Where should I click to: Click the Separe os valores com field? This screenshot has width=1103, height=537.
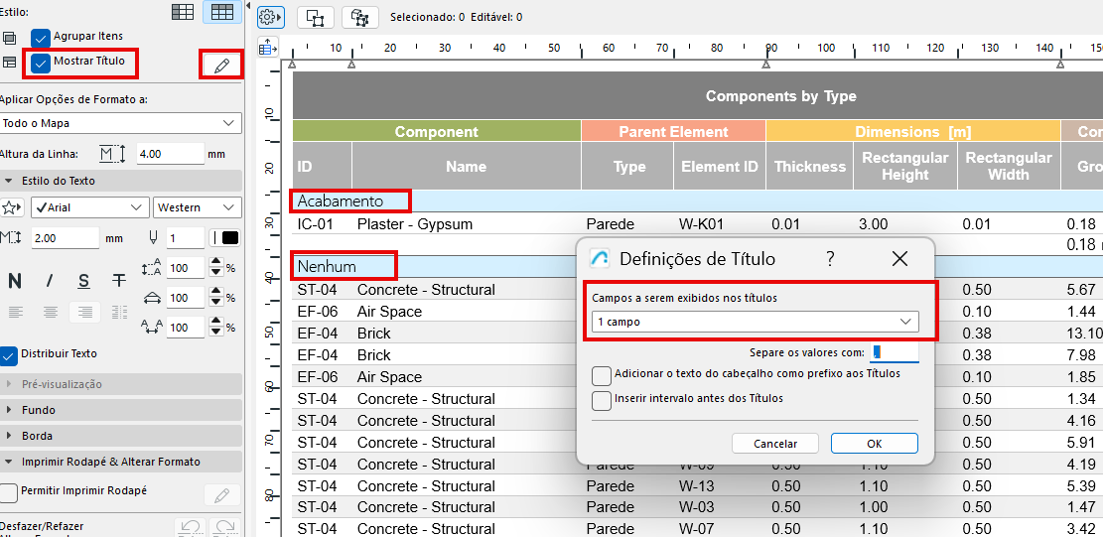click(895, 351)
